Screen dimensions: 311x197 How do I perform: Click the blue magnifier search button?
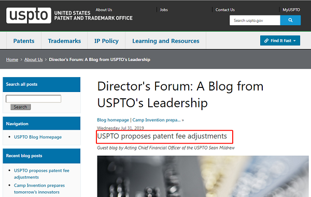pyautogui.click(x=290, y=20)
